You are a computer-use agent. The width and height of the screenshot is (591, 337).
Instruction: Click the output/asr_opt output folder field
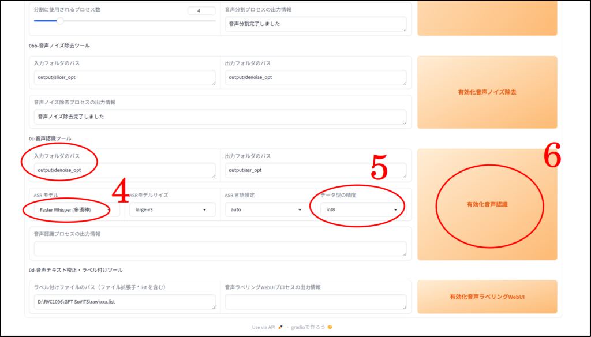316,170
